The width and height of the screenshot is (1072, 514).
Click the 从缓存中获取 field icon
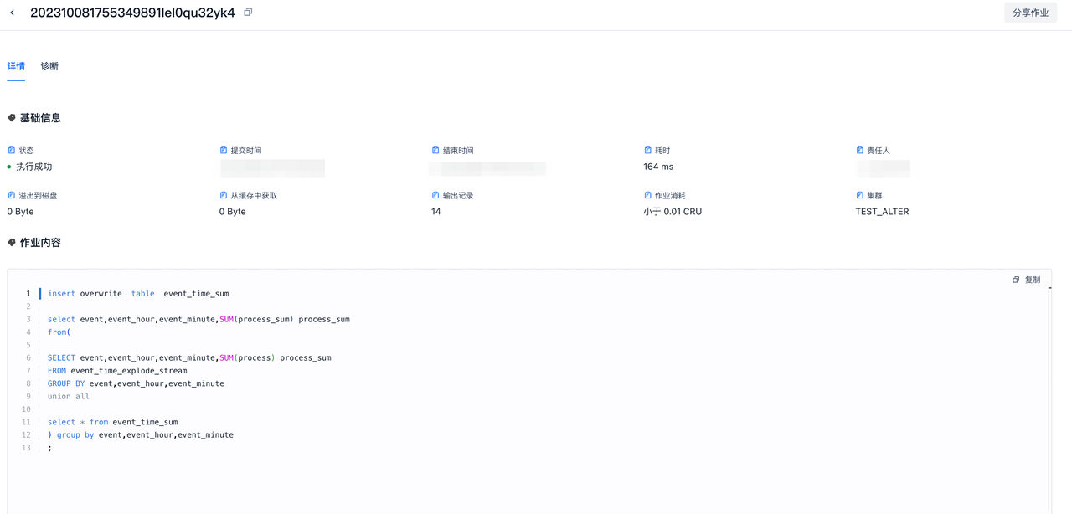[x=224, y=195]
